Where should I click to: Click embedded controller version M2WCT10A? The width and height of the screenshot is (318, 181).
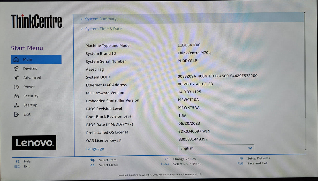[188, 100]
